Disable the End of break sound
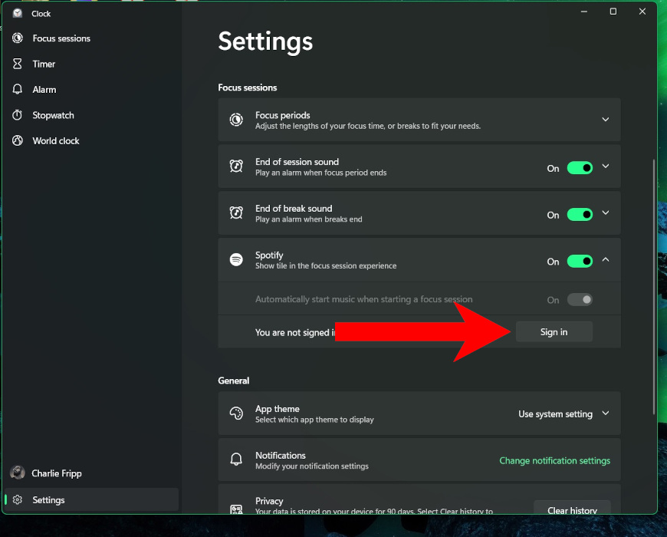Viewport: 667px width, 537px height. [x=580, y=213]
